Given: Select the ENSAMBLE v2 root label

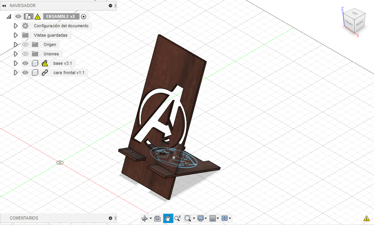Looking at the screenshot, I should point(61,16).
